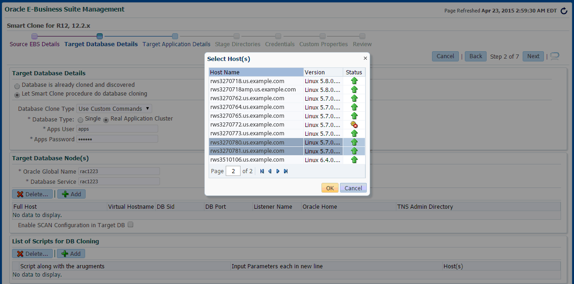Click the Target Database Details step marker

click(100, 36)
